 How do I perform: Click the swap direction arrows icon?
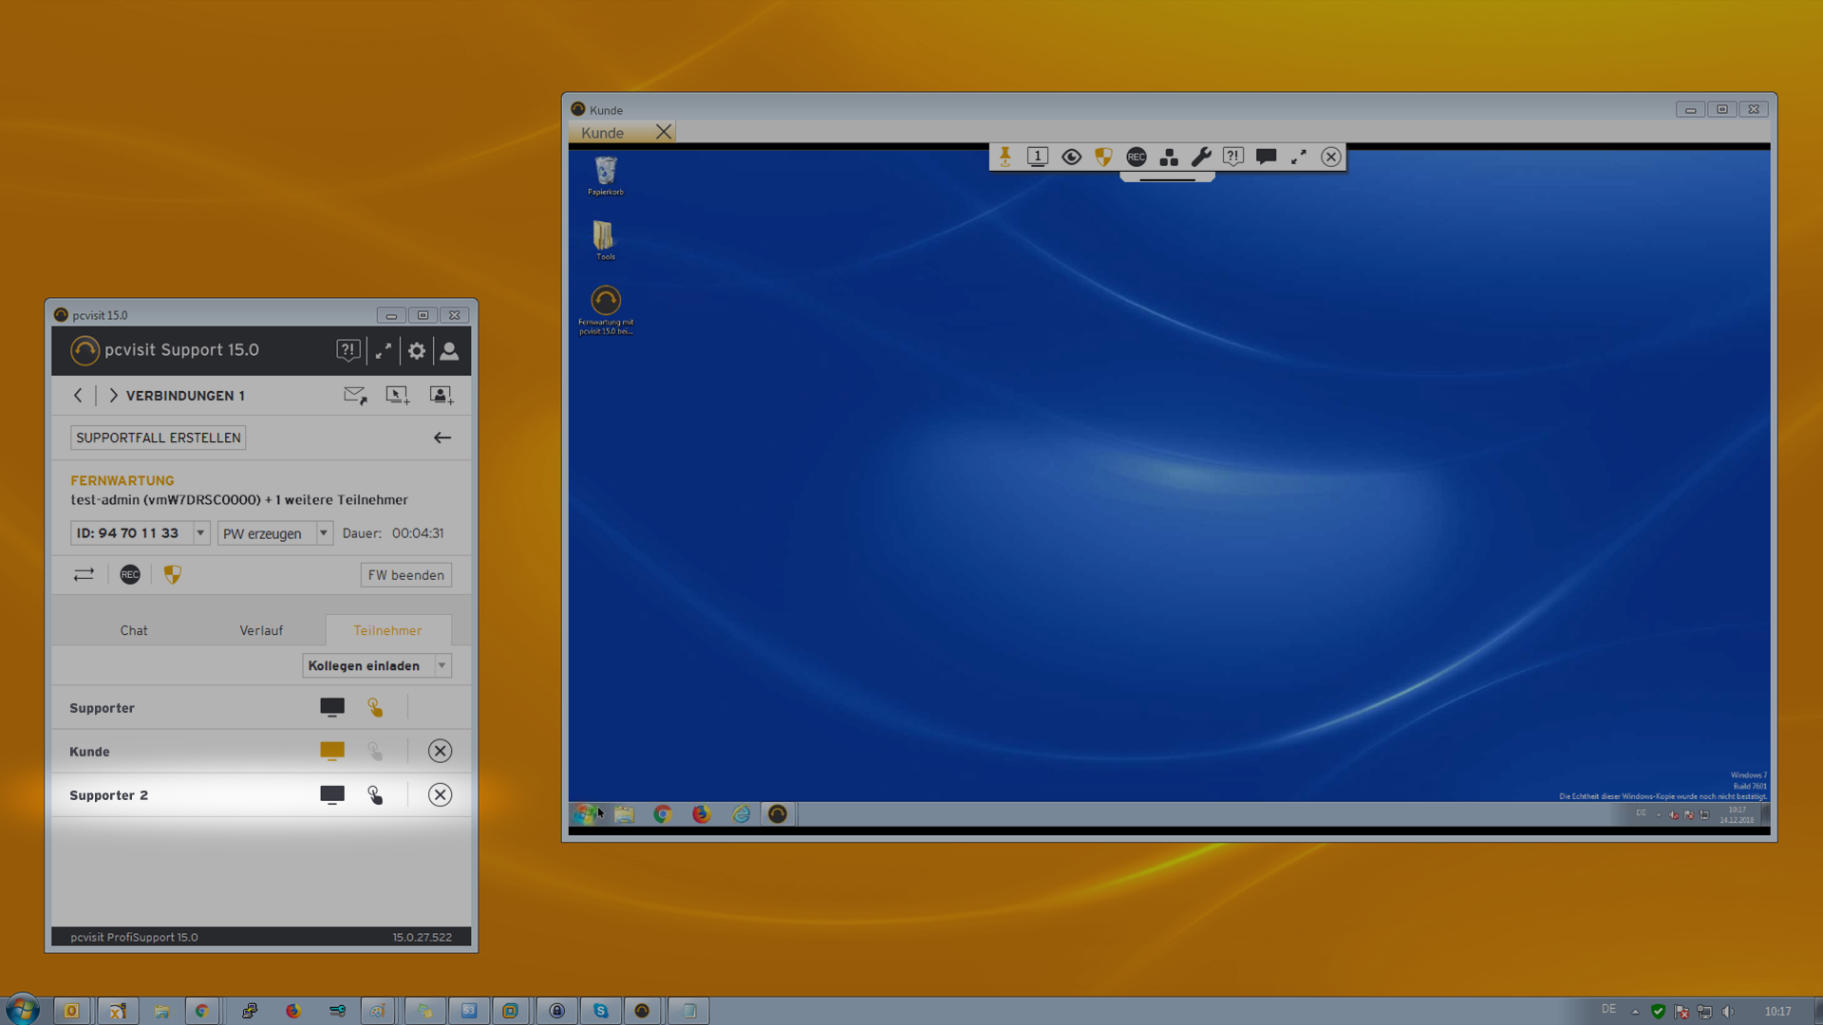click(84, 574)
